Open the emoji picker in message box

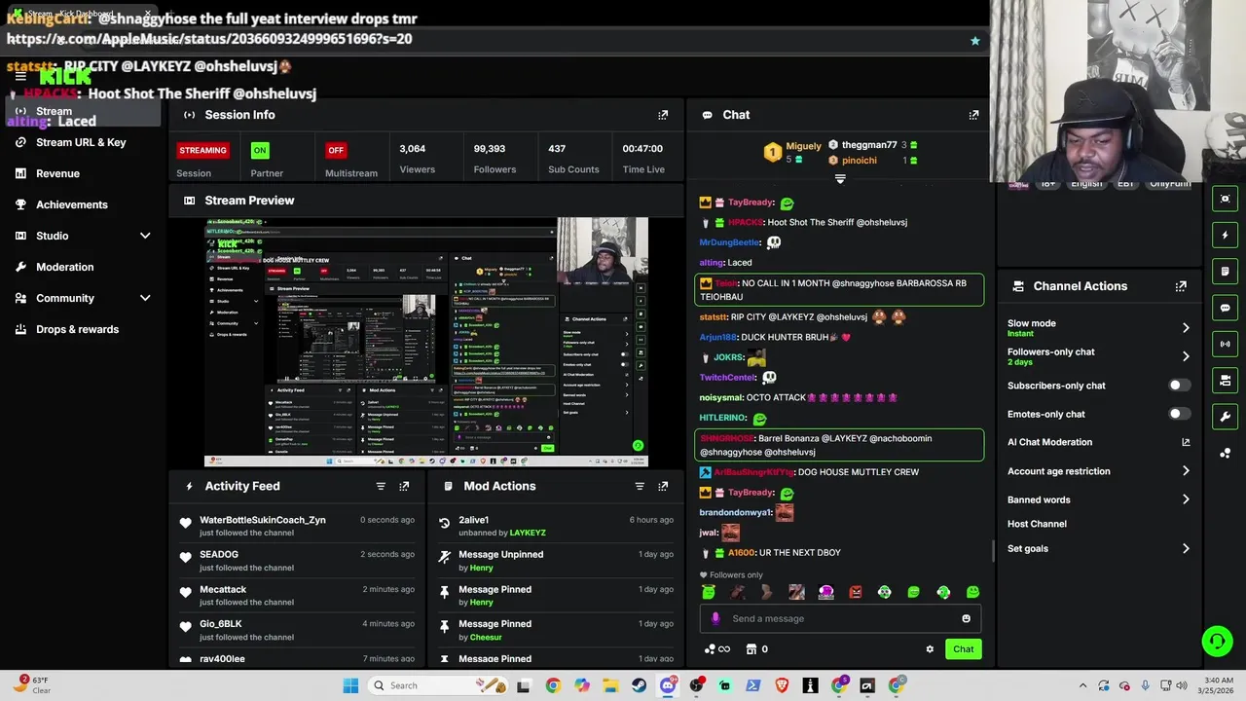966,618
